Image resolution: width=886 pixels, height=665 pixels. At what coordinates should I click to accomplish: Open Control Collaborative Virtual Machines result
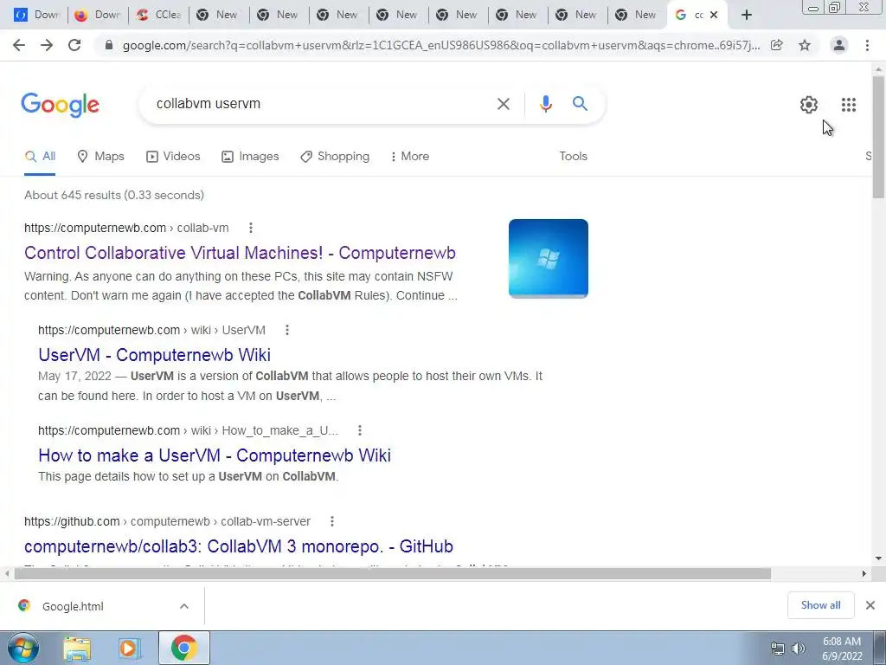[240, 253]
